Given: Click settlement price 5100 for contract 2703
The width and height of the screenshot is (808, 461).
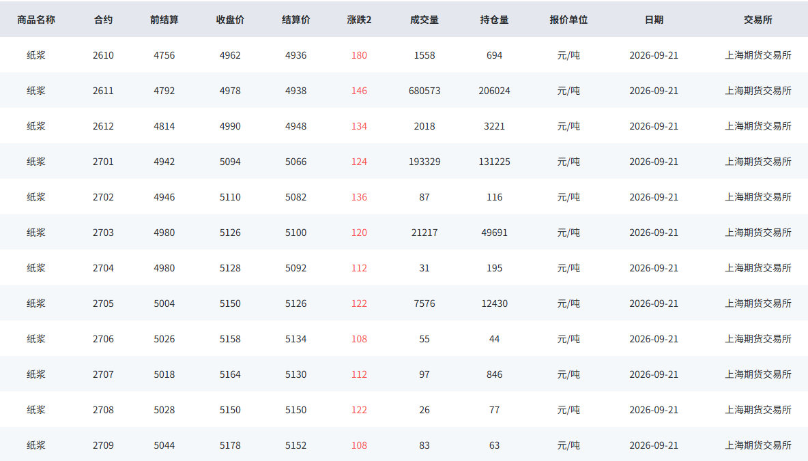Looking at the screenshot, I should click(295, 233).
